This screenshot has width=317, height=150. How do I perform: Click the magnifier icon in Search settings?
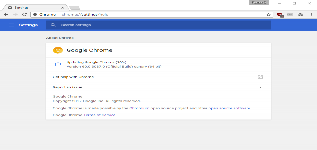coord(53,25)
